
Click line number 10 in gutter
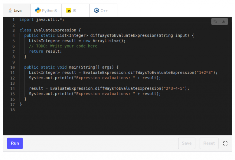click(13, 67)
